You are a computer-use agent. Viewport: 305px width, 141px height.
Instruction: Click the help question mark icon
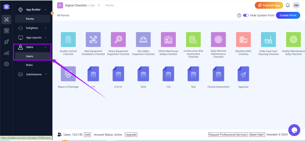(239, 15)
